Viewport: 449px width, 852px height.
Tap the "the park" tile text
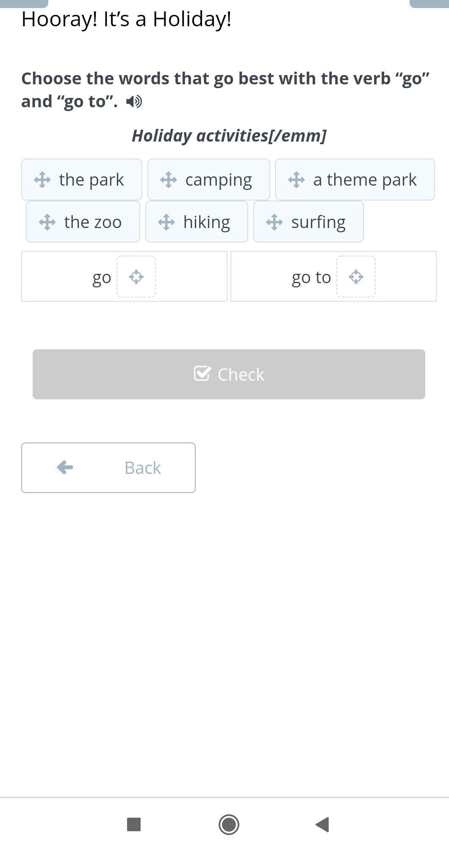tap(91, 180)
